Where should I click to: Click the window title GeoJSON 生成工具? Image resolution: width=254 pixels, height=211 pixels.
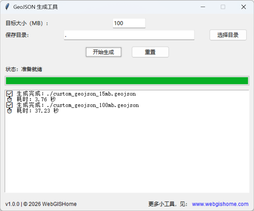36,7
